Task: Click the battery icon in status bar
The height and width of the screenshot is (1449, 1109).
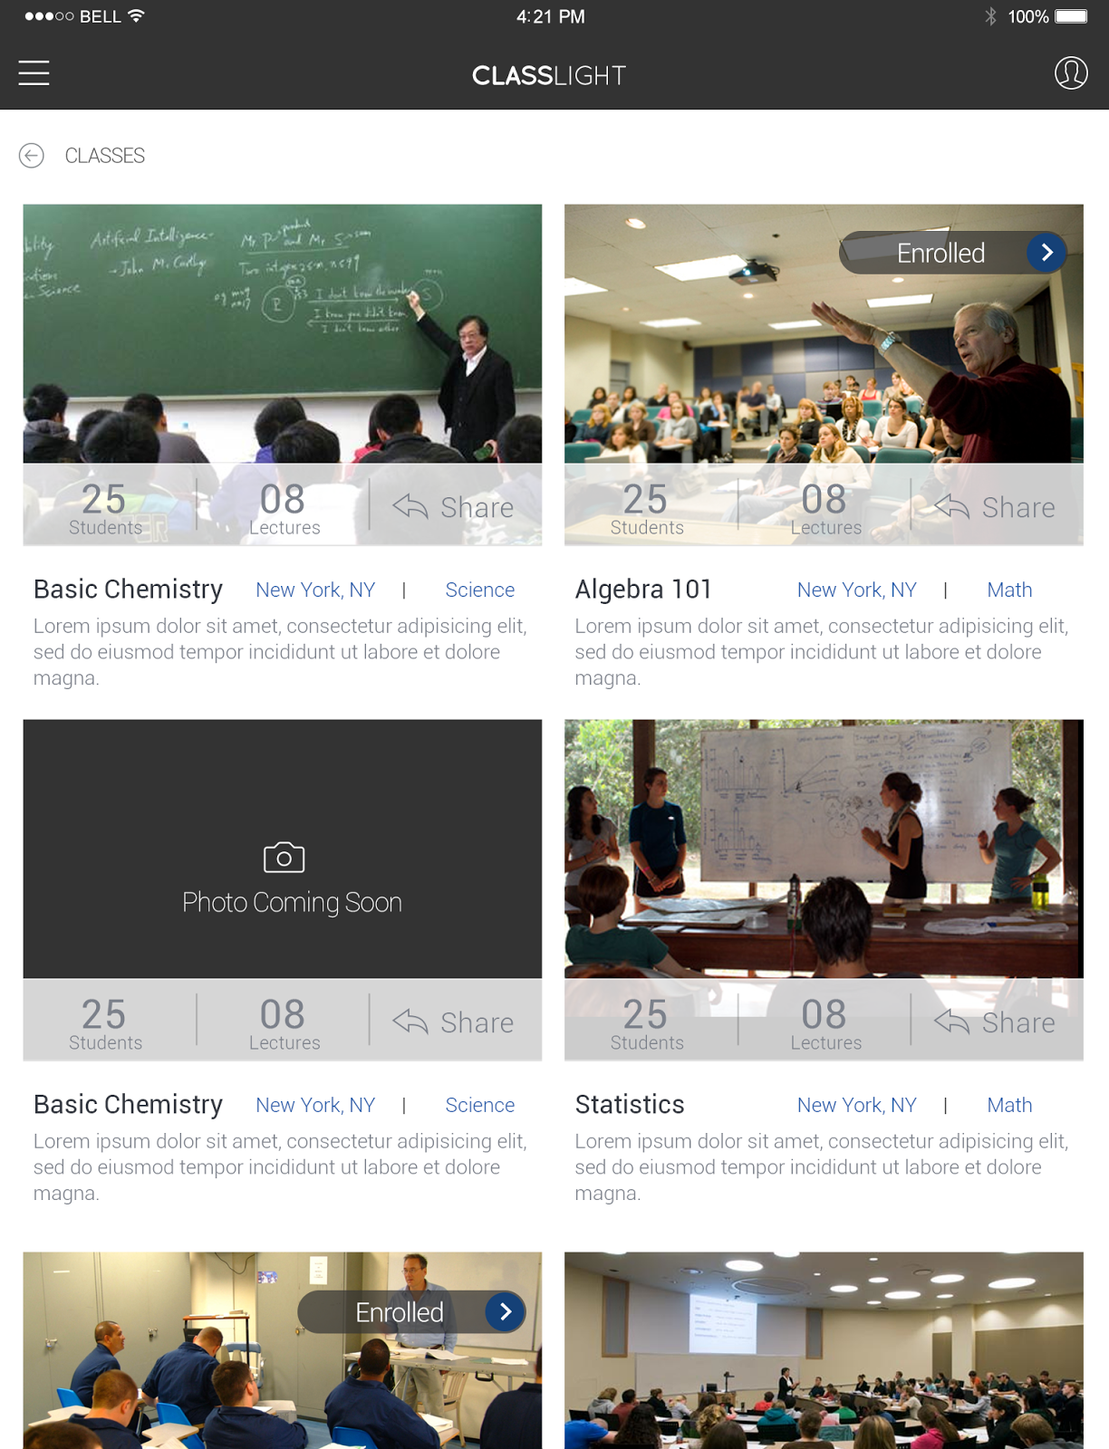Action: (x=1071, y=16)
